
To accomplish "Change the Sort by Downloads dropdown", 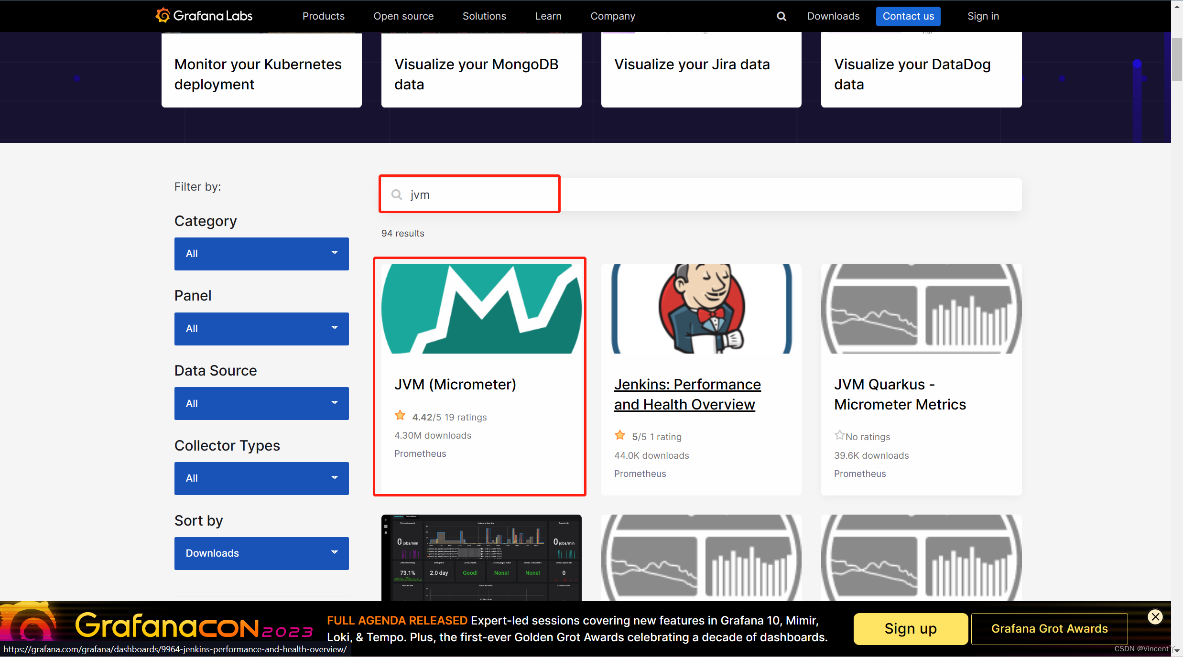I will click(x=261, y=553).
